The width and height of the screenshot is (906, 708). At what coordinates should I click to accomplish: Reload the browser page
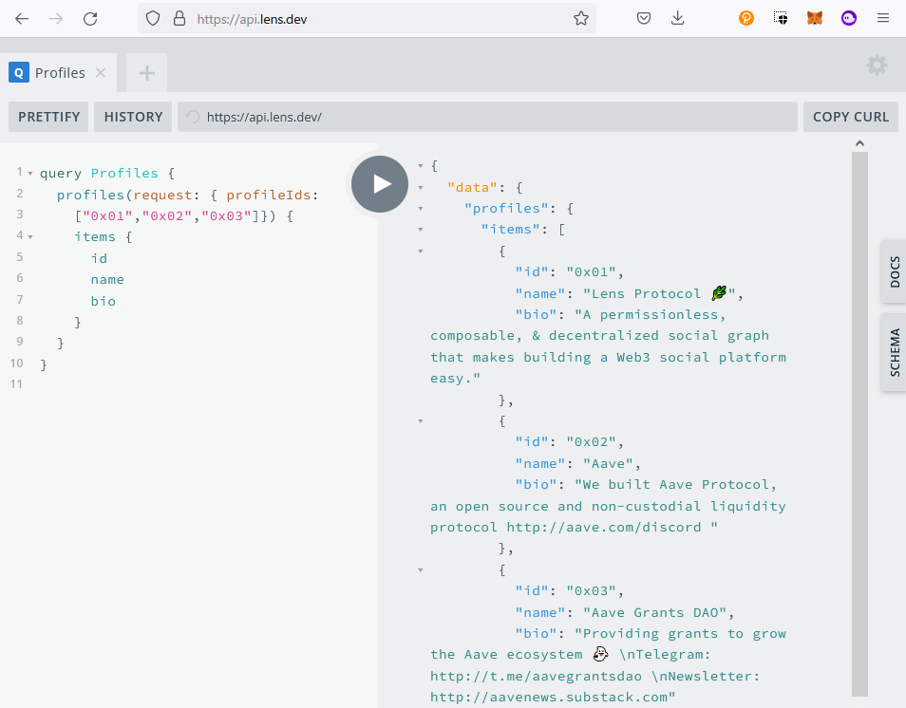tap(90, 18)
